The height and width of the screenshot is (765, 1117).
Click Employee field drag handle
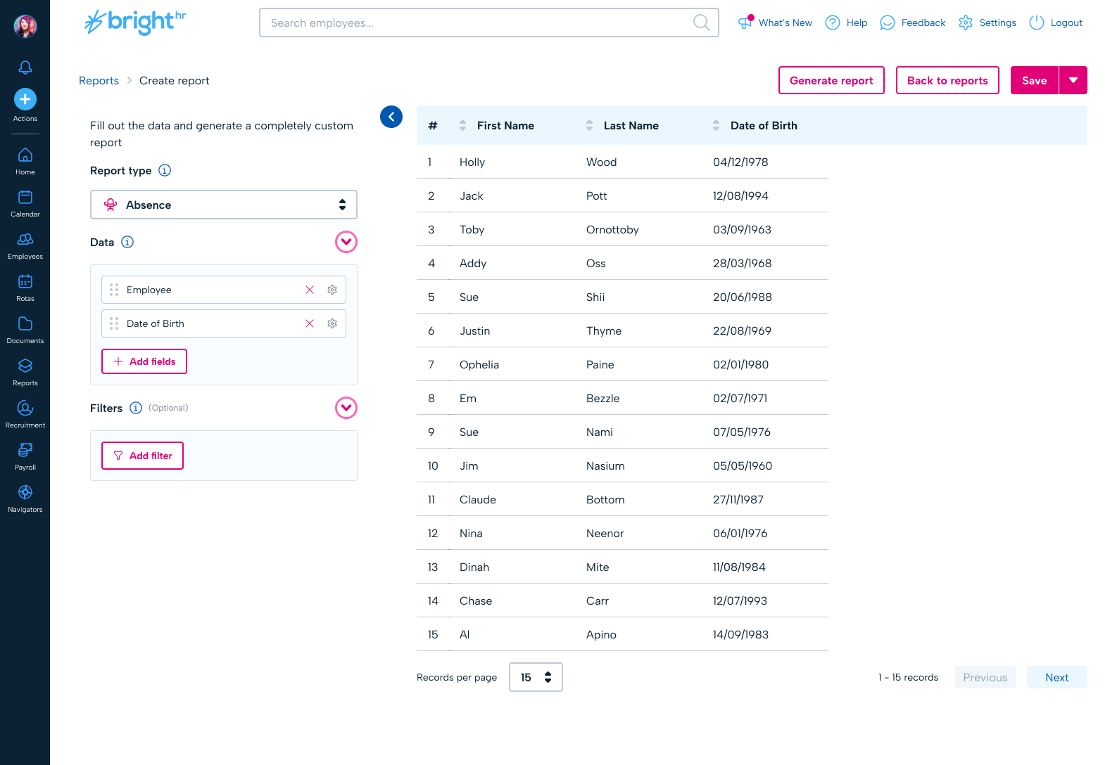coord(114,290)
